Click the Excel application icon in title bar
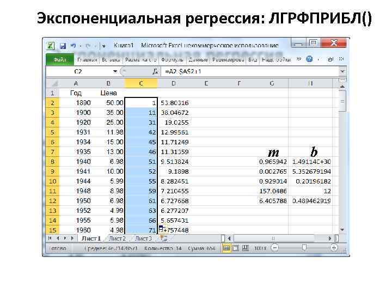The height and width of the screenshot is (294, 392). 51,46
